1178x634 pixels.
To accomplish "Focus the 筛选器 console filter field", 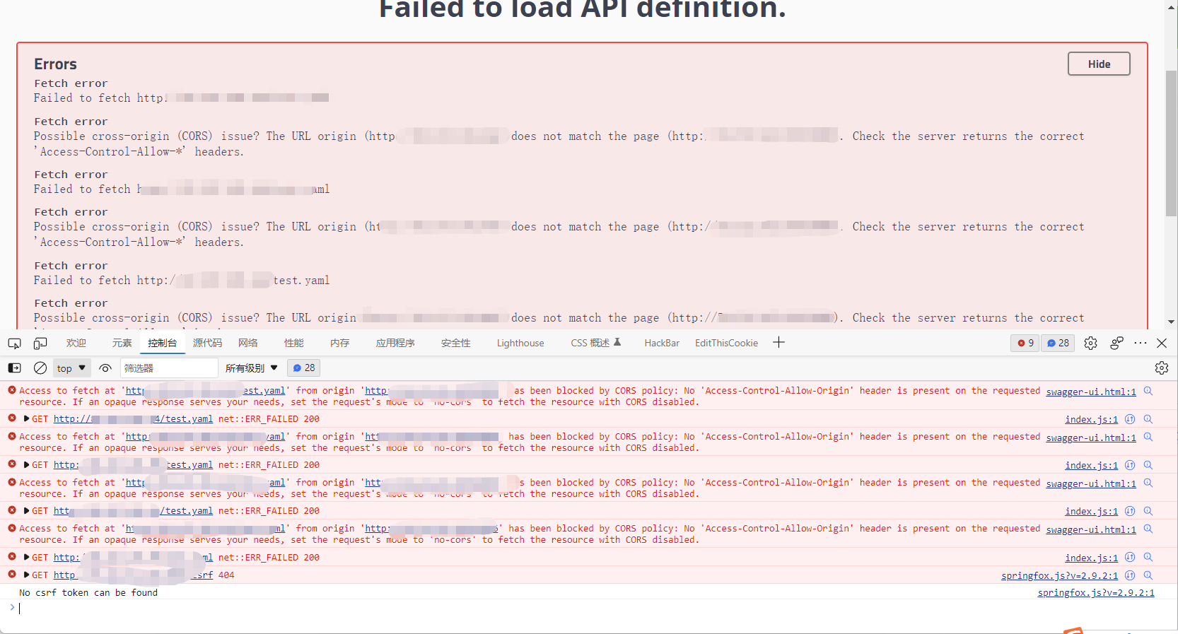I will click(x=169, y=368).
